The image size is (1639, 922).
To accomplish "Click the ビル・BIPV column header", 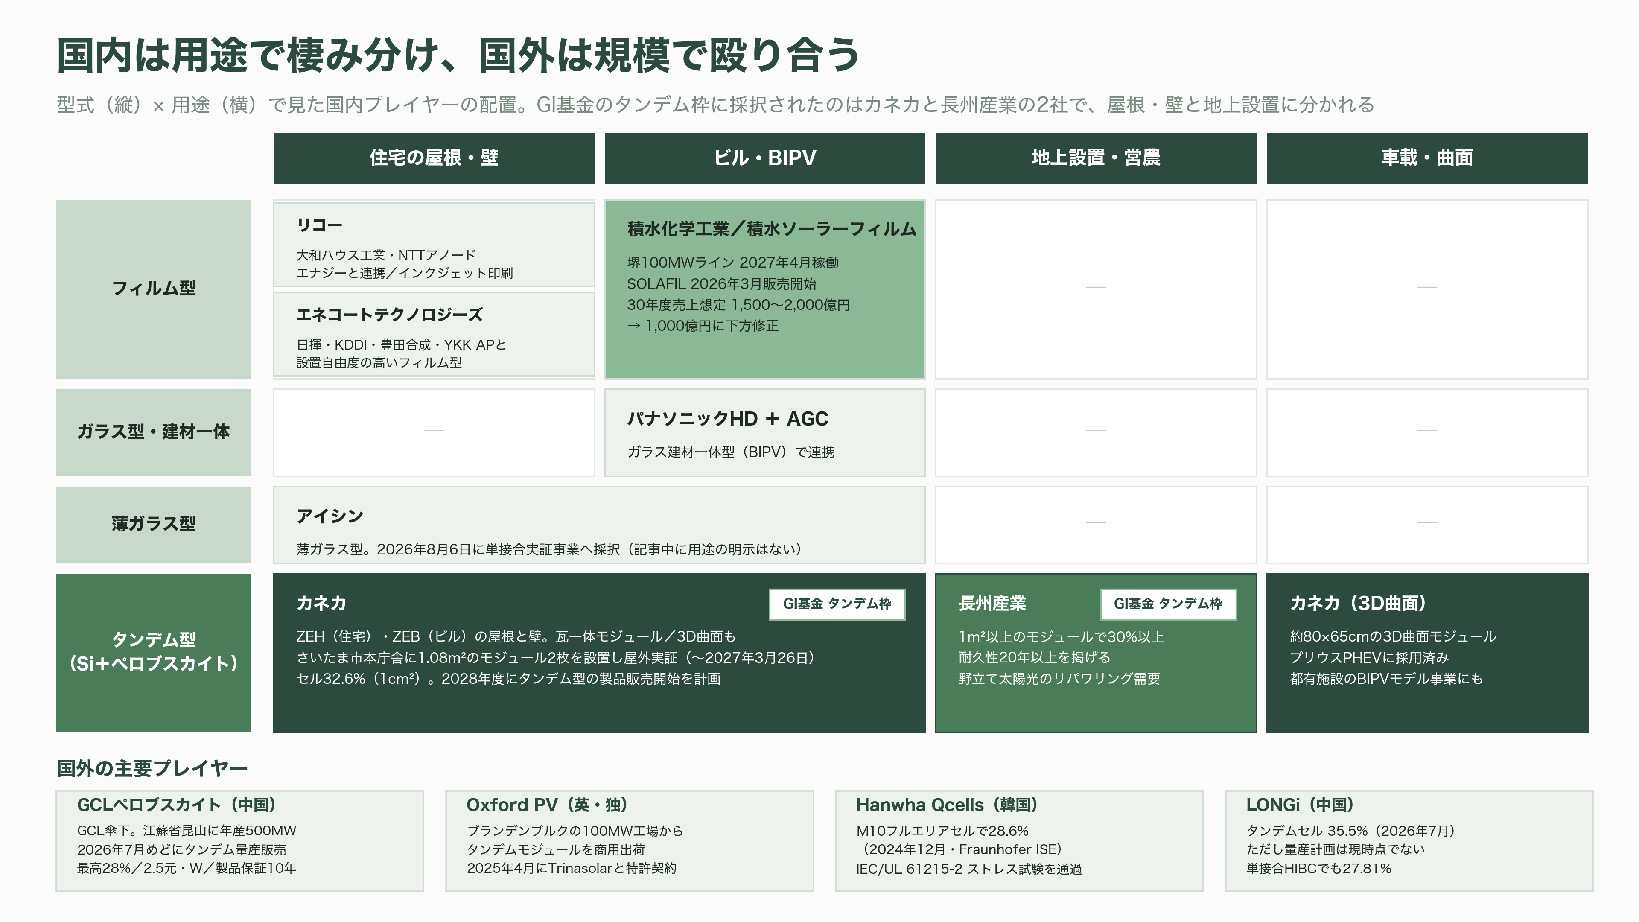I will (x=765, y=158).
